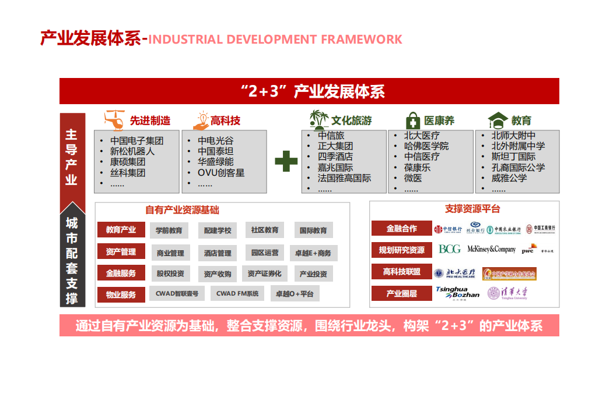
Task: Click the pwc logo
Action: pyautogui.click(x=528, y=248)
